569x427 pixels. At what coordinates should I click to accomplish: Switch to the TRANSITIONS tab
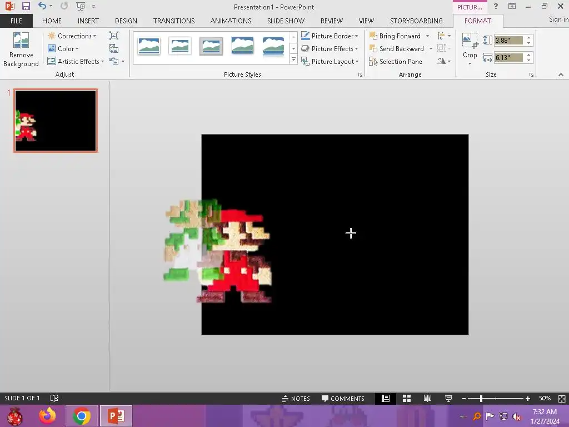pos(174,21)
